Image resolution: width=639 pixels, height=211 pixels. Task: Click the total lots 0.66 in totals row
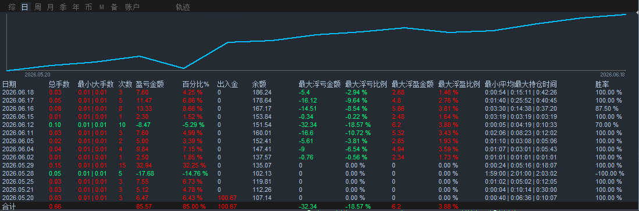point(55,206)
